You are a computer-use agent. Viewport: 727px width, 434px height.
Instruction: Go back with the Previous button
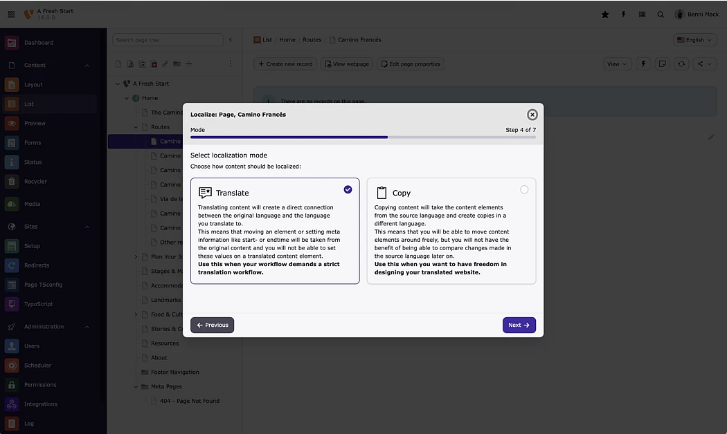pos(212,325)
